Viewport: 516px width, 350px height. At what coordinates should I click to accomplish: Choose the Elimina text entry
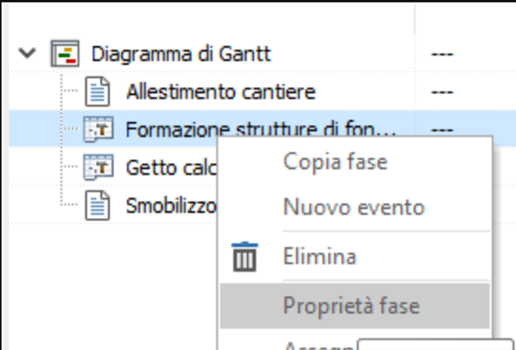[x=319, y=256]
